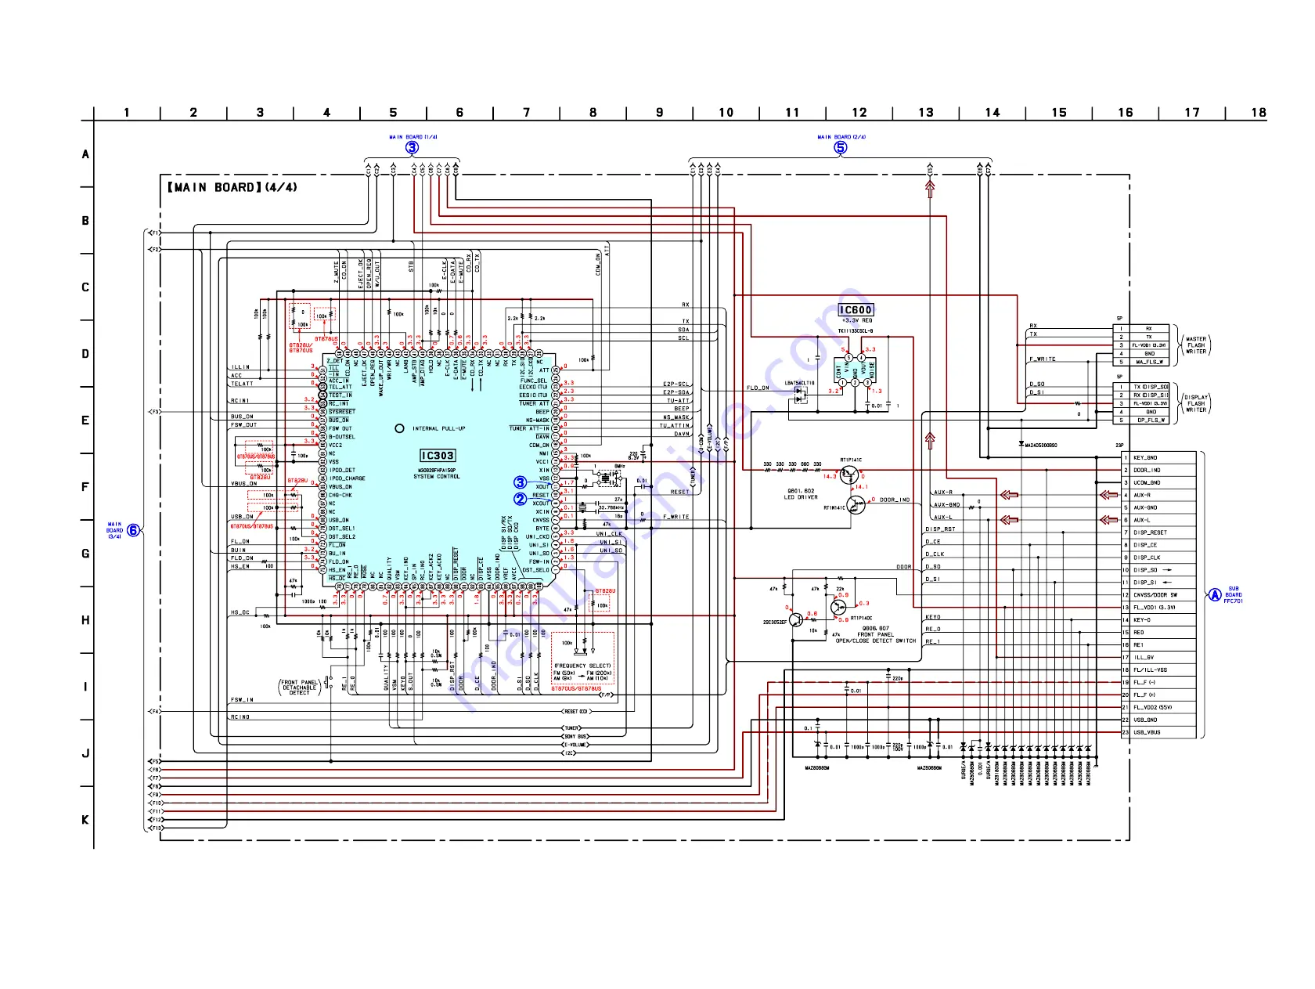The width and height of the screenshot is (1315, 989).
Task: Click the IC600 regulator label
Action: [x=856, y=310]
